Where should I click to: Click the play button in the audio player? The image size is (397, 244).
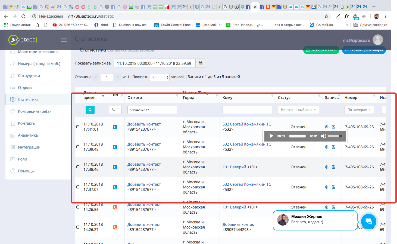pos(271,136)
